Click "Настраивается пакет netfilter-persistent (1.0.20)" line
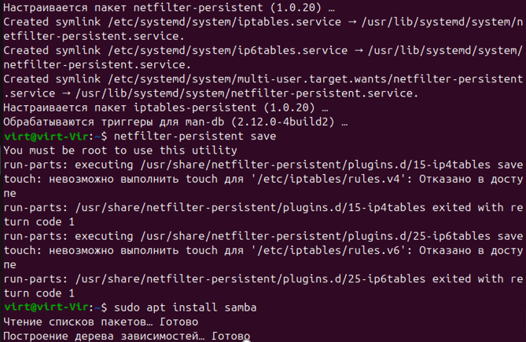526x342 pixels. 169,8
